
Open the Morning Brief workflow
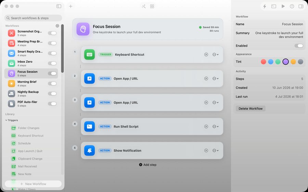[31, 84]
